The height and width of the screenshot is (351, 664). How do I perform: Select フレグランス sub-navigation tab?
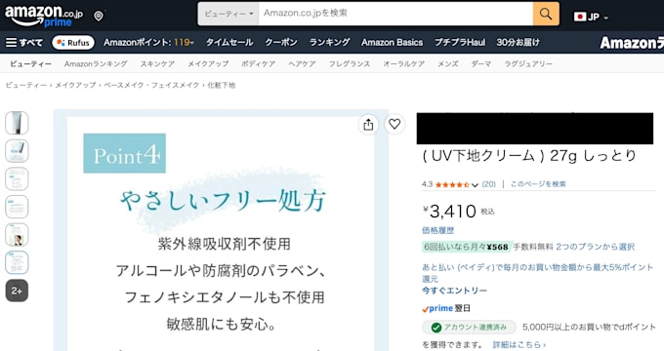click(350, 63)
